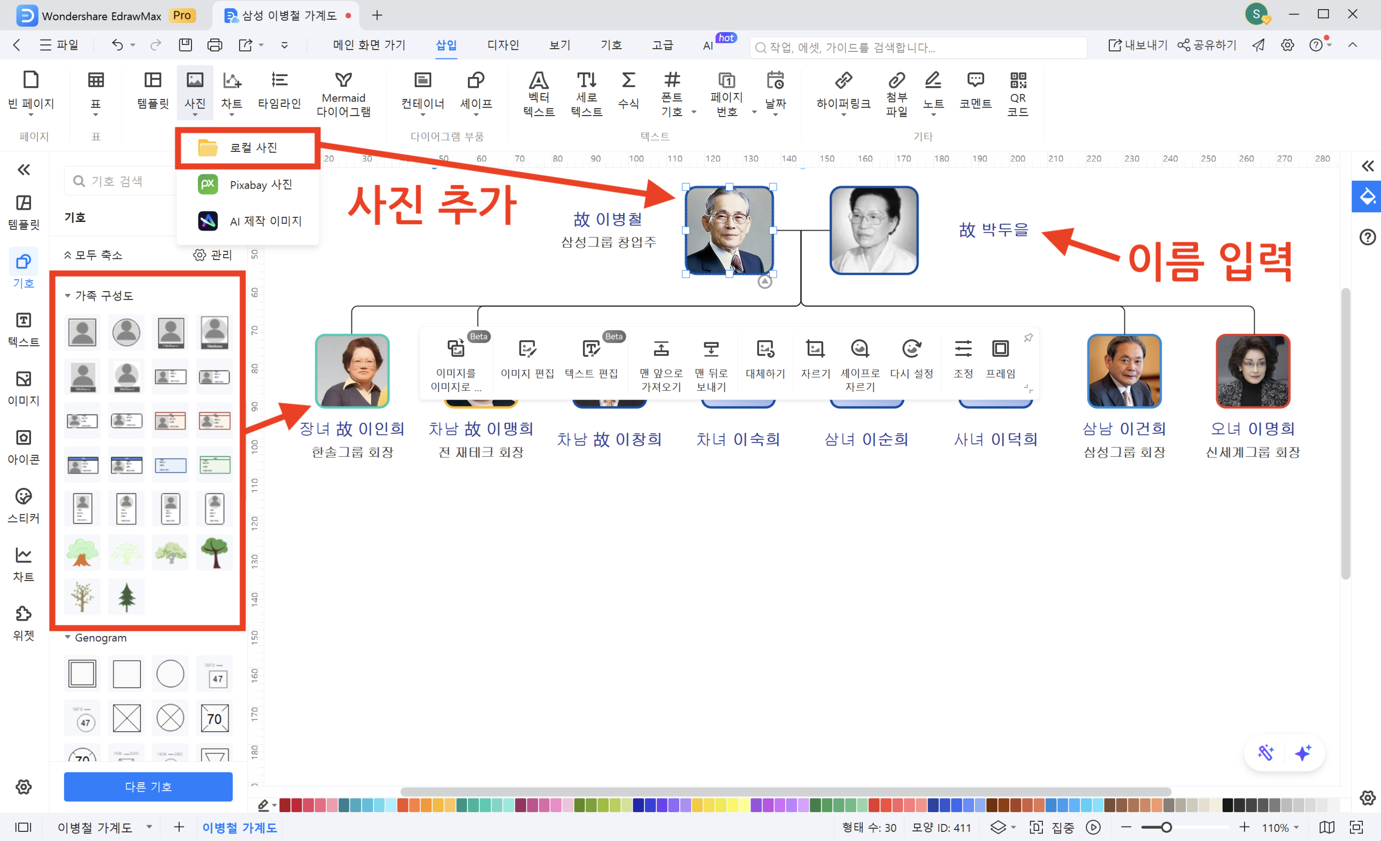This screenshot has height=841, width=1381.
Task: Collapse the 가족 구성도 symbol section
Action: (x=68, y=295)
